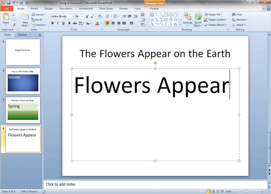Clear all formatting icon
The width and height of the screenshot is (271, 194).
click(100, 16)
